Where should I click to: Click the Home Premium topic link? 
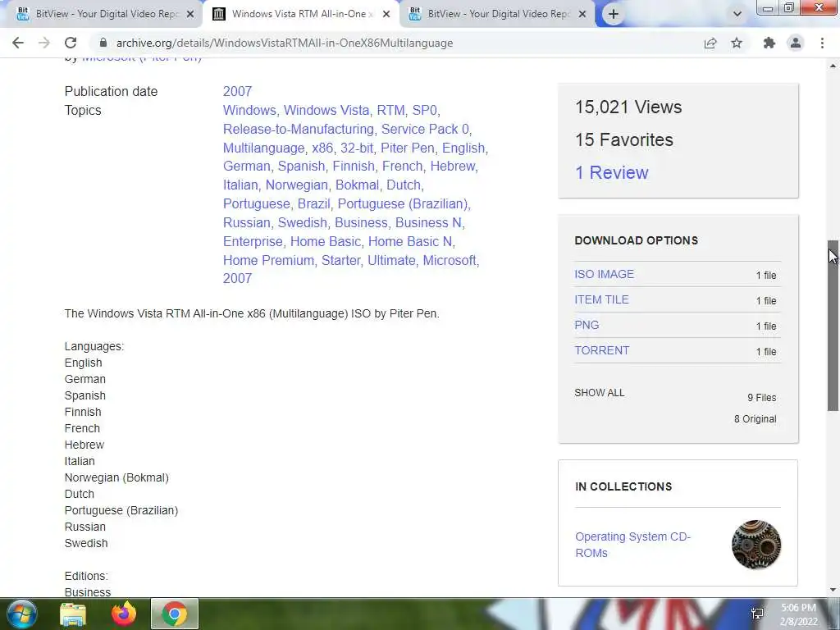pos(268,260)
